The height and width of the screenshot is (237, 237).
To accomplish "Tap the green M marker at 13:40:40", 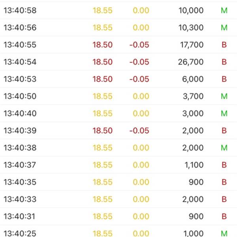I will coord(224,113).
